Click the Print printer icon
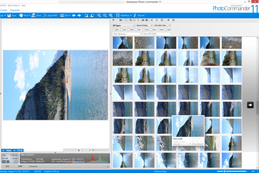Viewport: 259px width, 173px height. click(x=21, y=16)
